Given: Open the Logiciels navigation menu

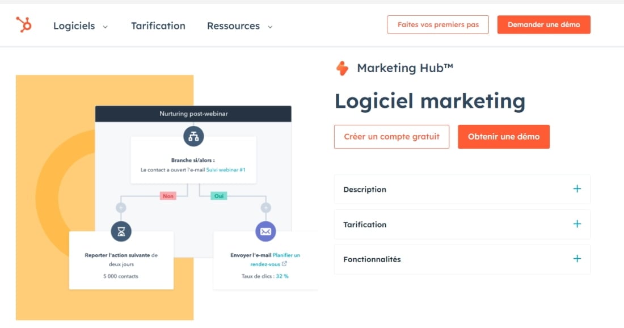Looking at the screenshot, I should point(81,26).
